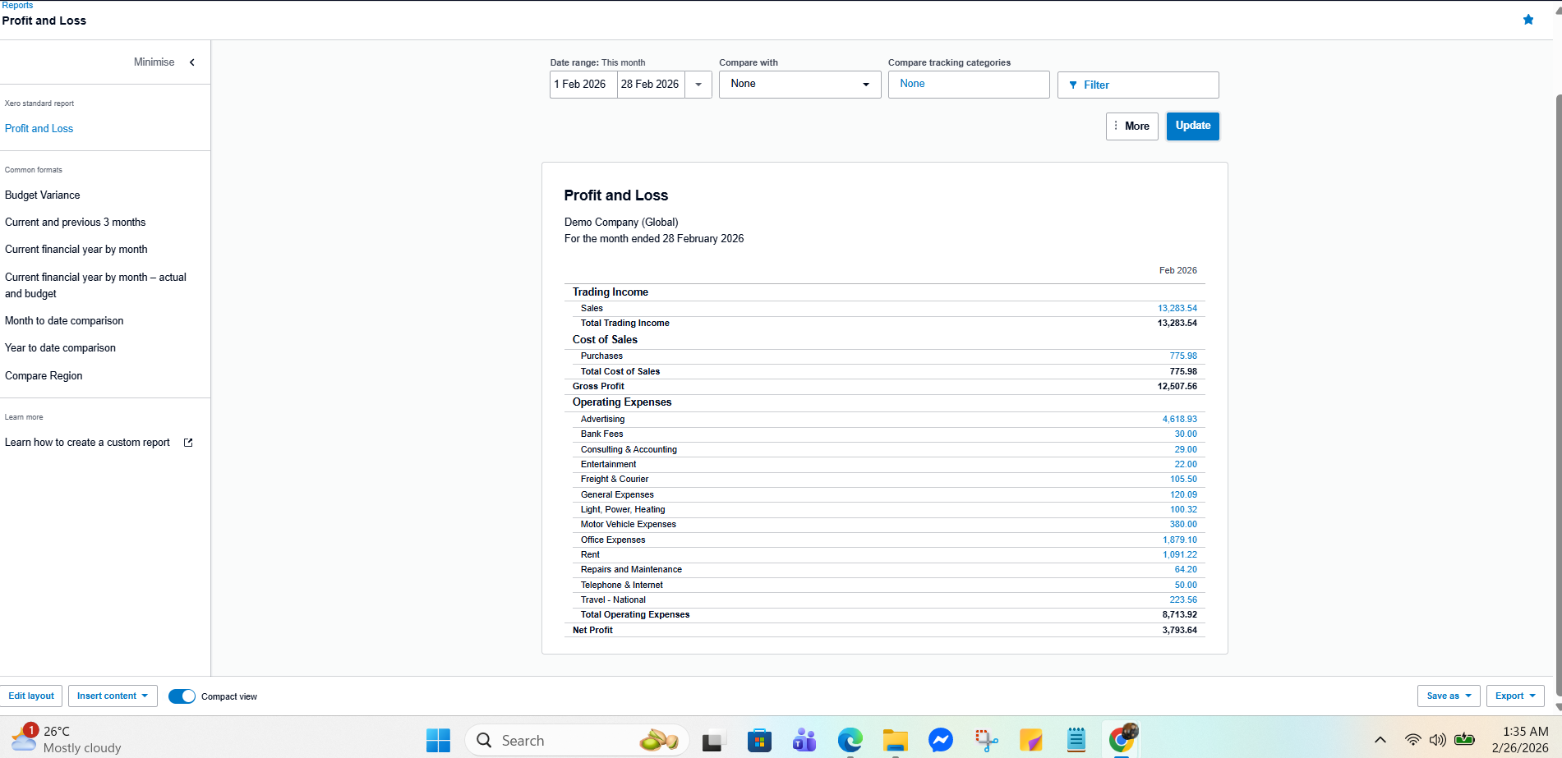1562x758 pixels.
Task: Toggle the Compact view switch
Action: (x=182, y=696)
